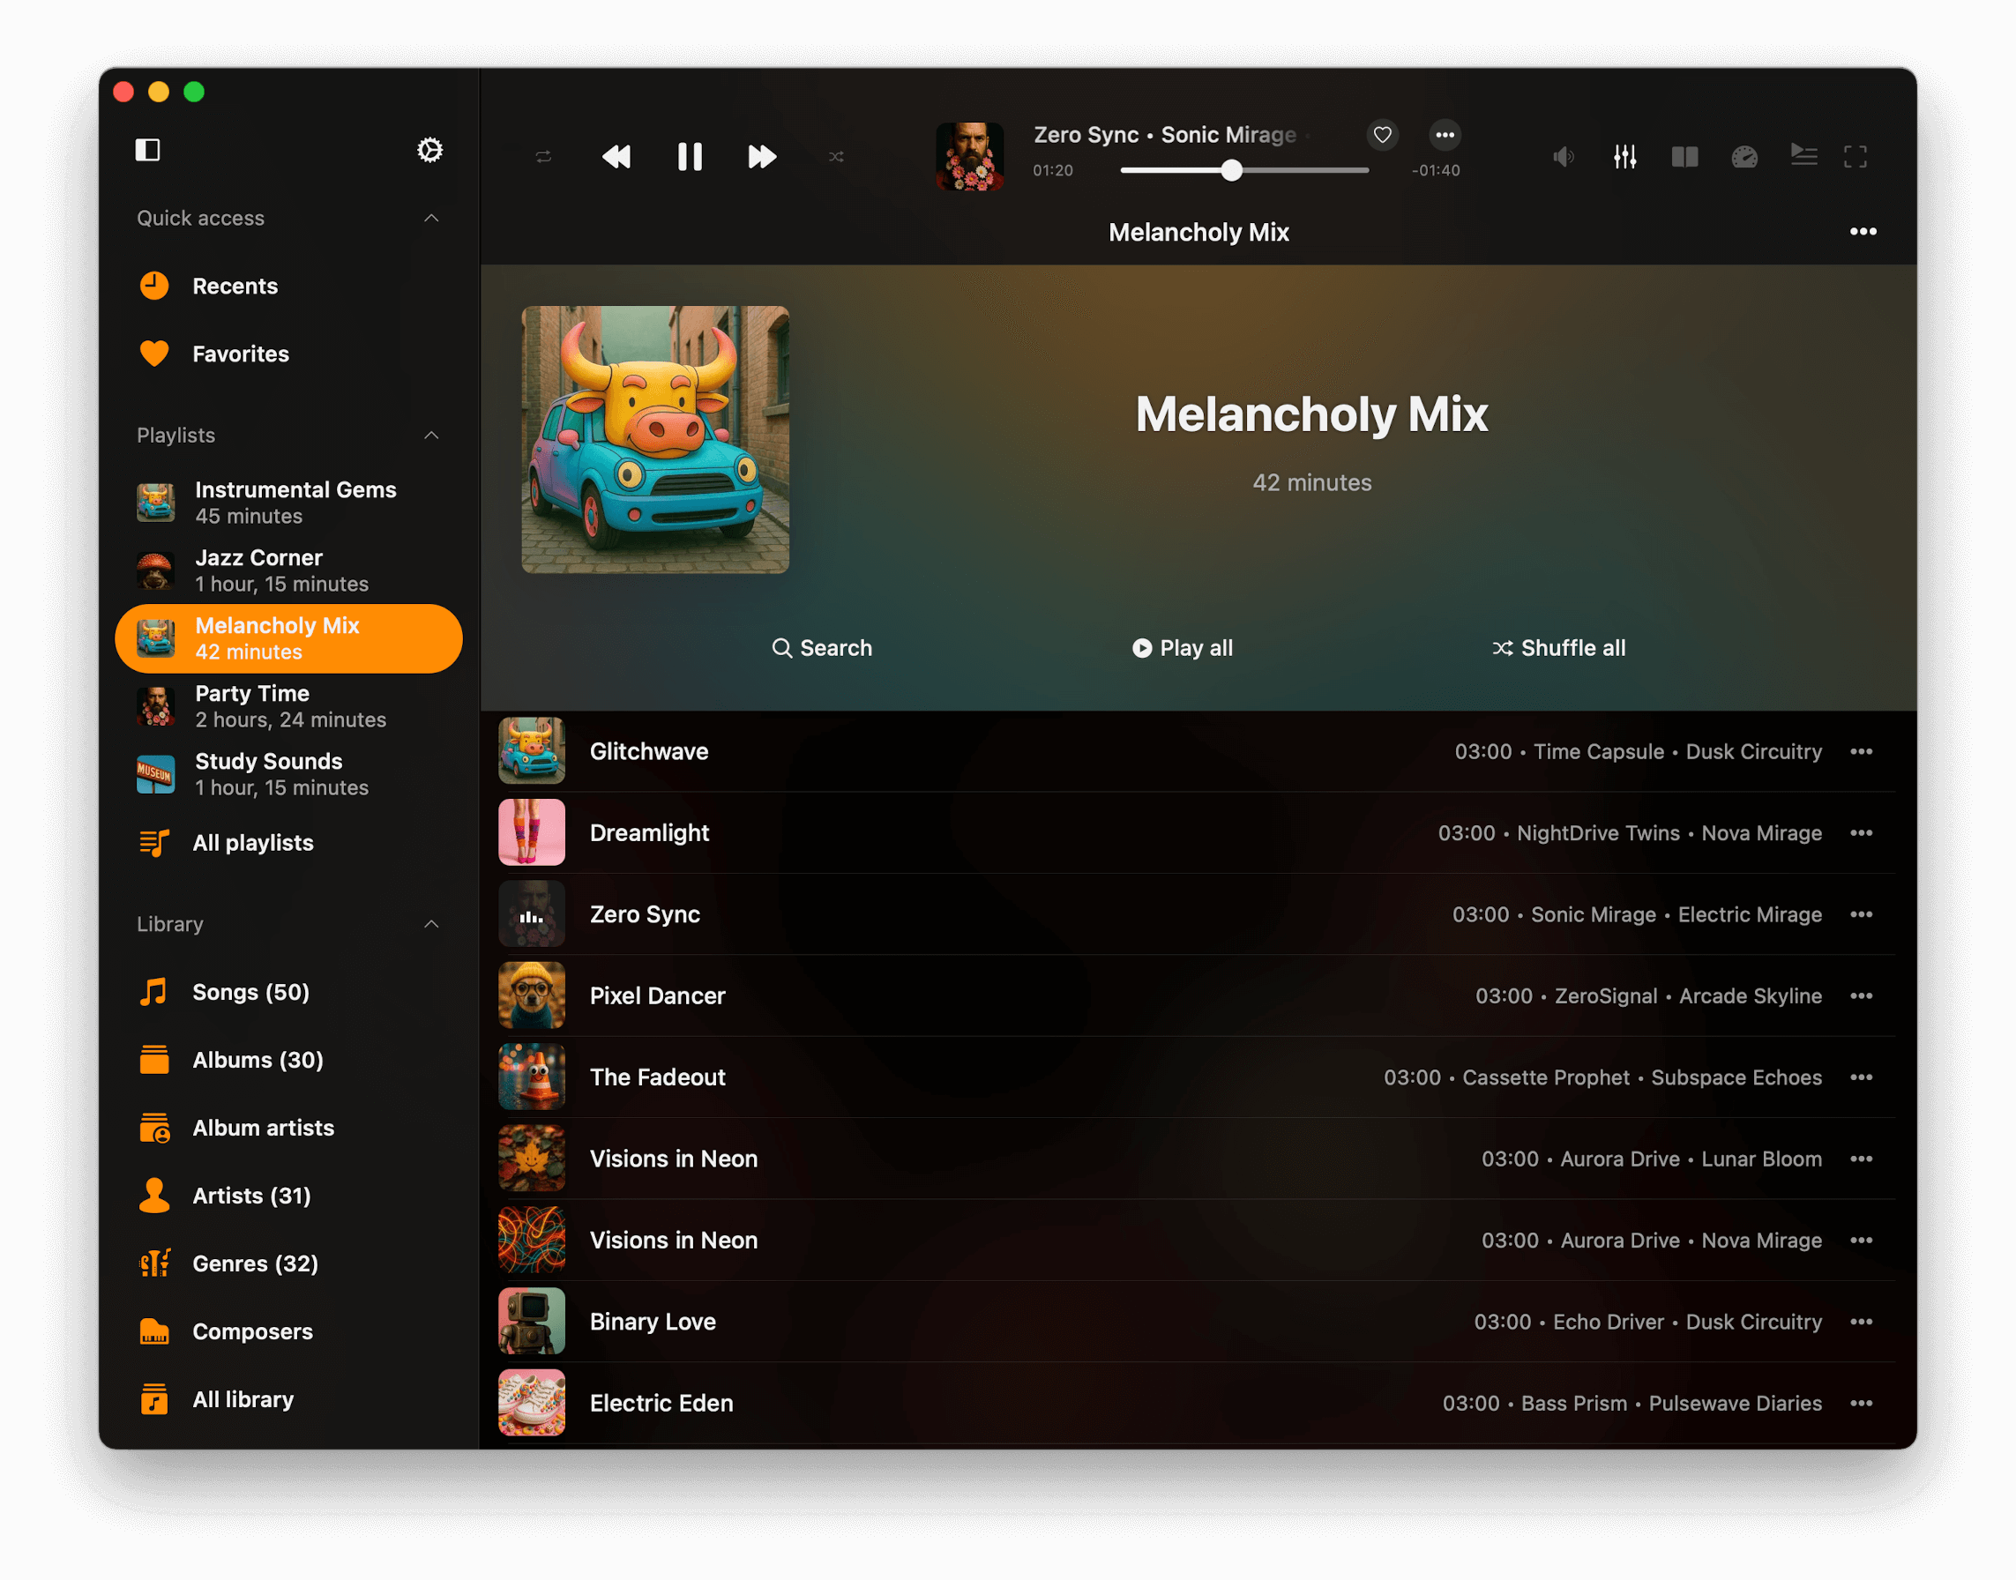This screenshot has height=1580, width=2016.
Task: Skip to the next track
Action: click(x=761, y=156)
